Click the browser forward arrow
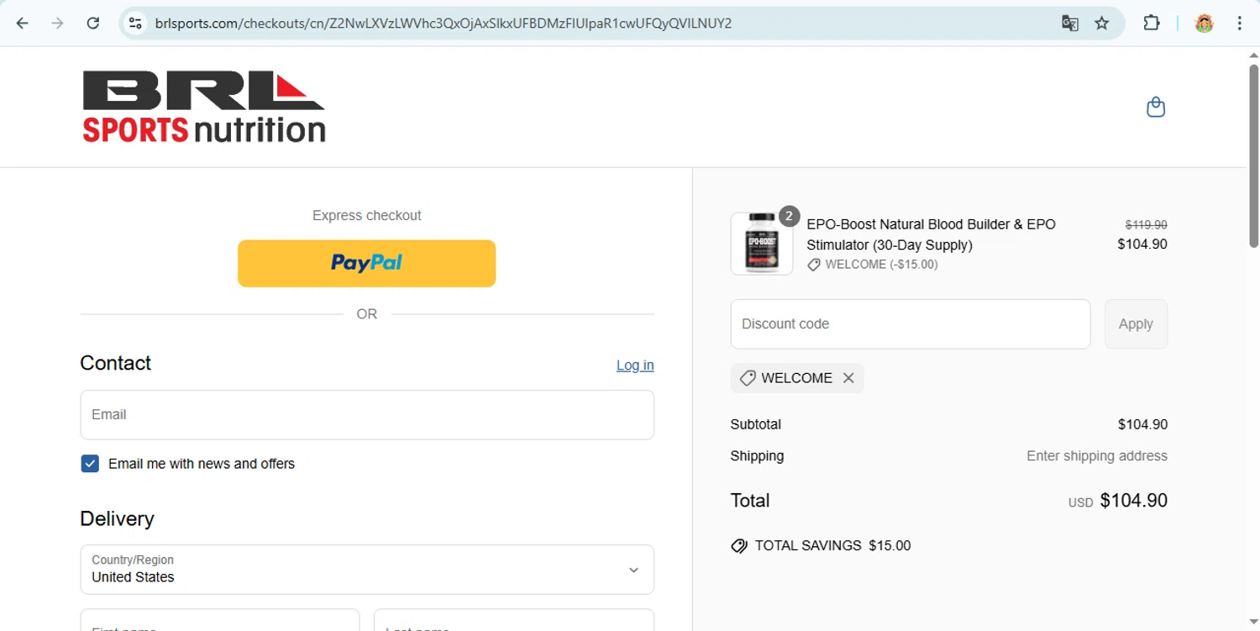The image size is (1260, 631). 57,24
